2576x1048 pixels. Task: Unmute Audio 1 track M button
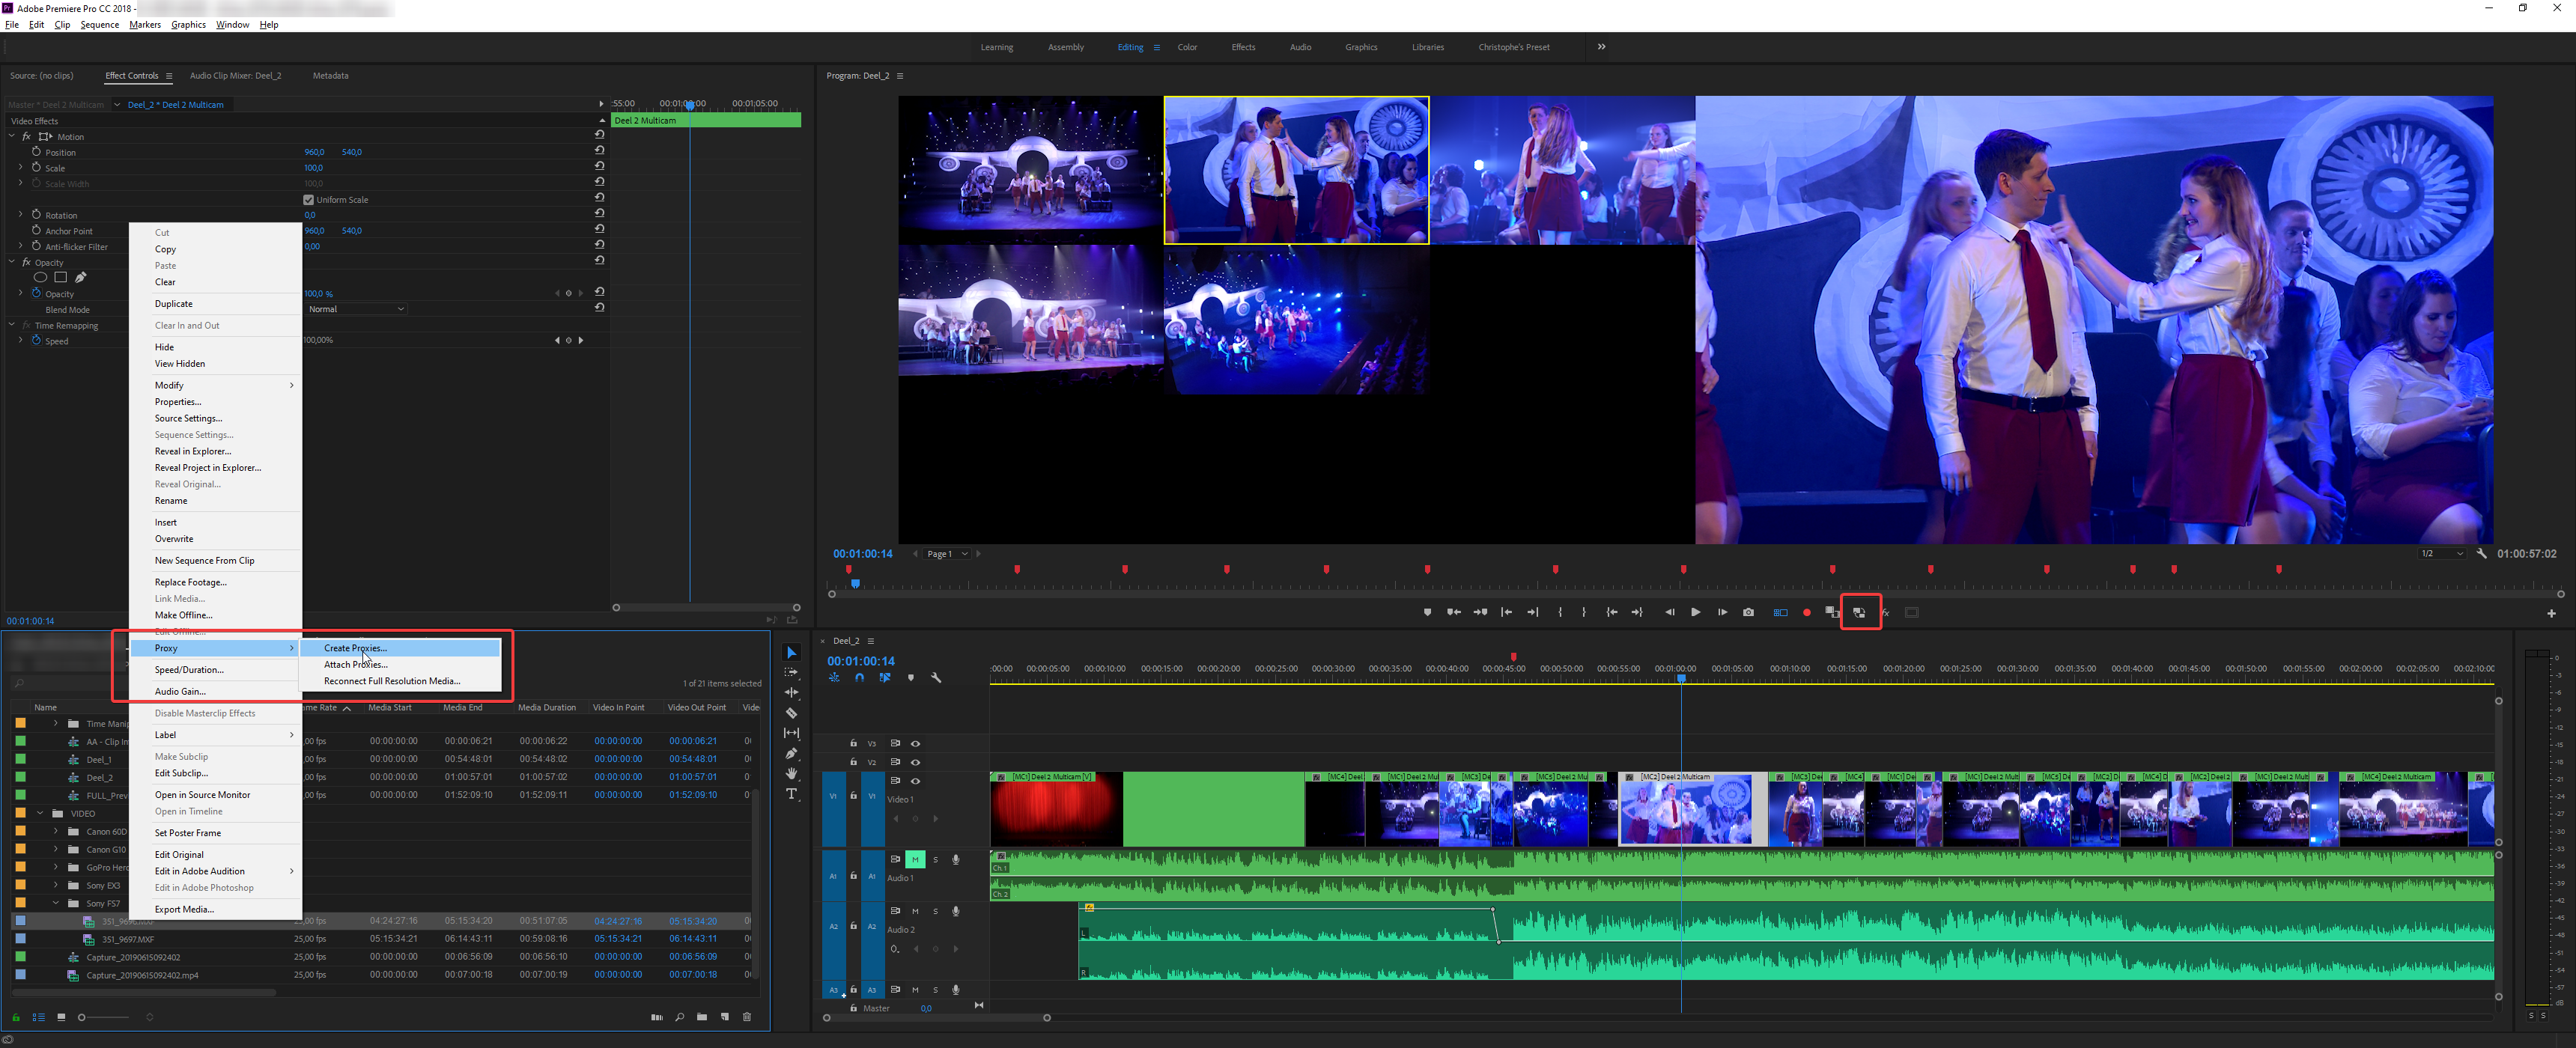[914, 859]
